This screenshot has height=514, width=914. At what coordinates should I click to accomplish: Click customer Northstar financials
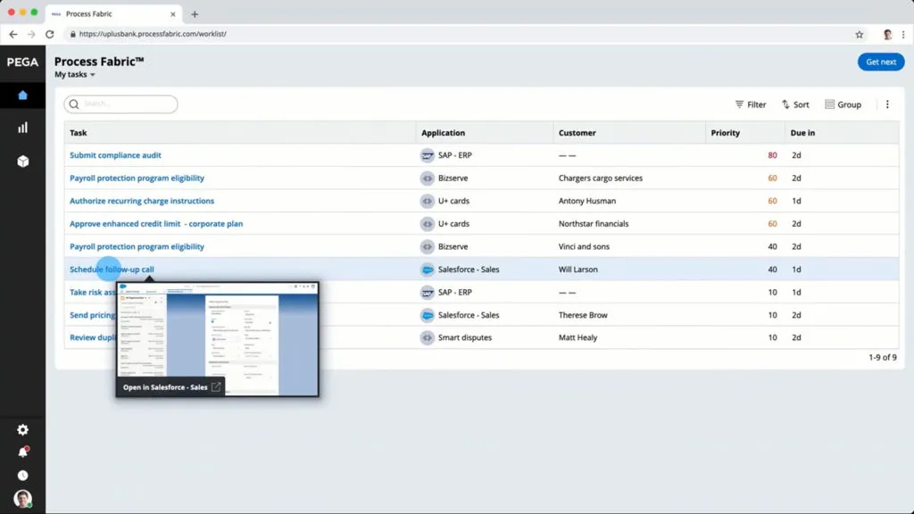point(594,224)
